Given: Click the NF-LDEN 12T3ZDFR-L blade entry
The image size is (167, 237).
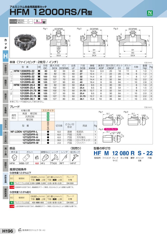Looking at the screenshot, I should pos(26,132).
